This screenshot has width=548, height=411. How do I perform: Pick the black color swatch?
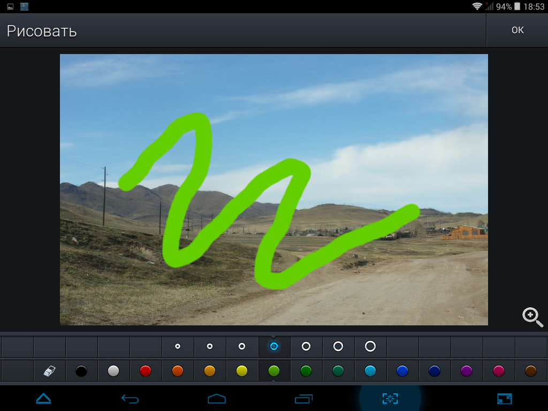coord(81,371)
